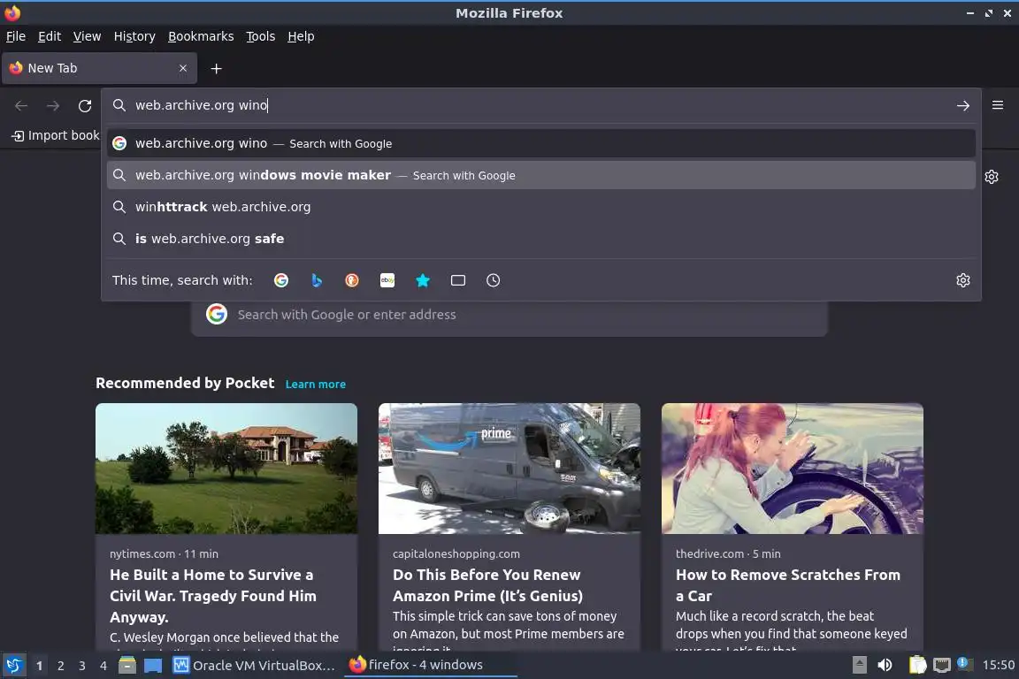Open a new tab with plus button
1019x679 pixels.
coord(217,68)
